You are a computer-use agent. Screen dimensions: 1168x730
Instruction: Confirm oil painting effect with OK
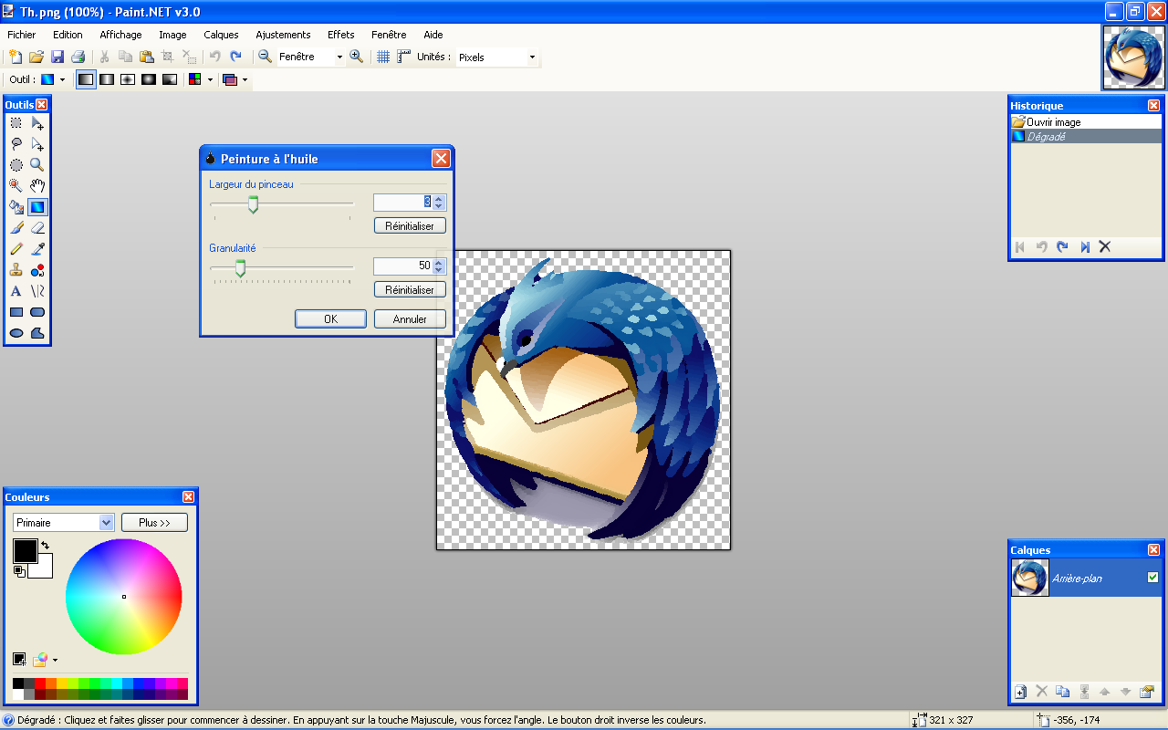click(330, 319)
